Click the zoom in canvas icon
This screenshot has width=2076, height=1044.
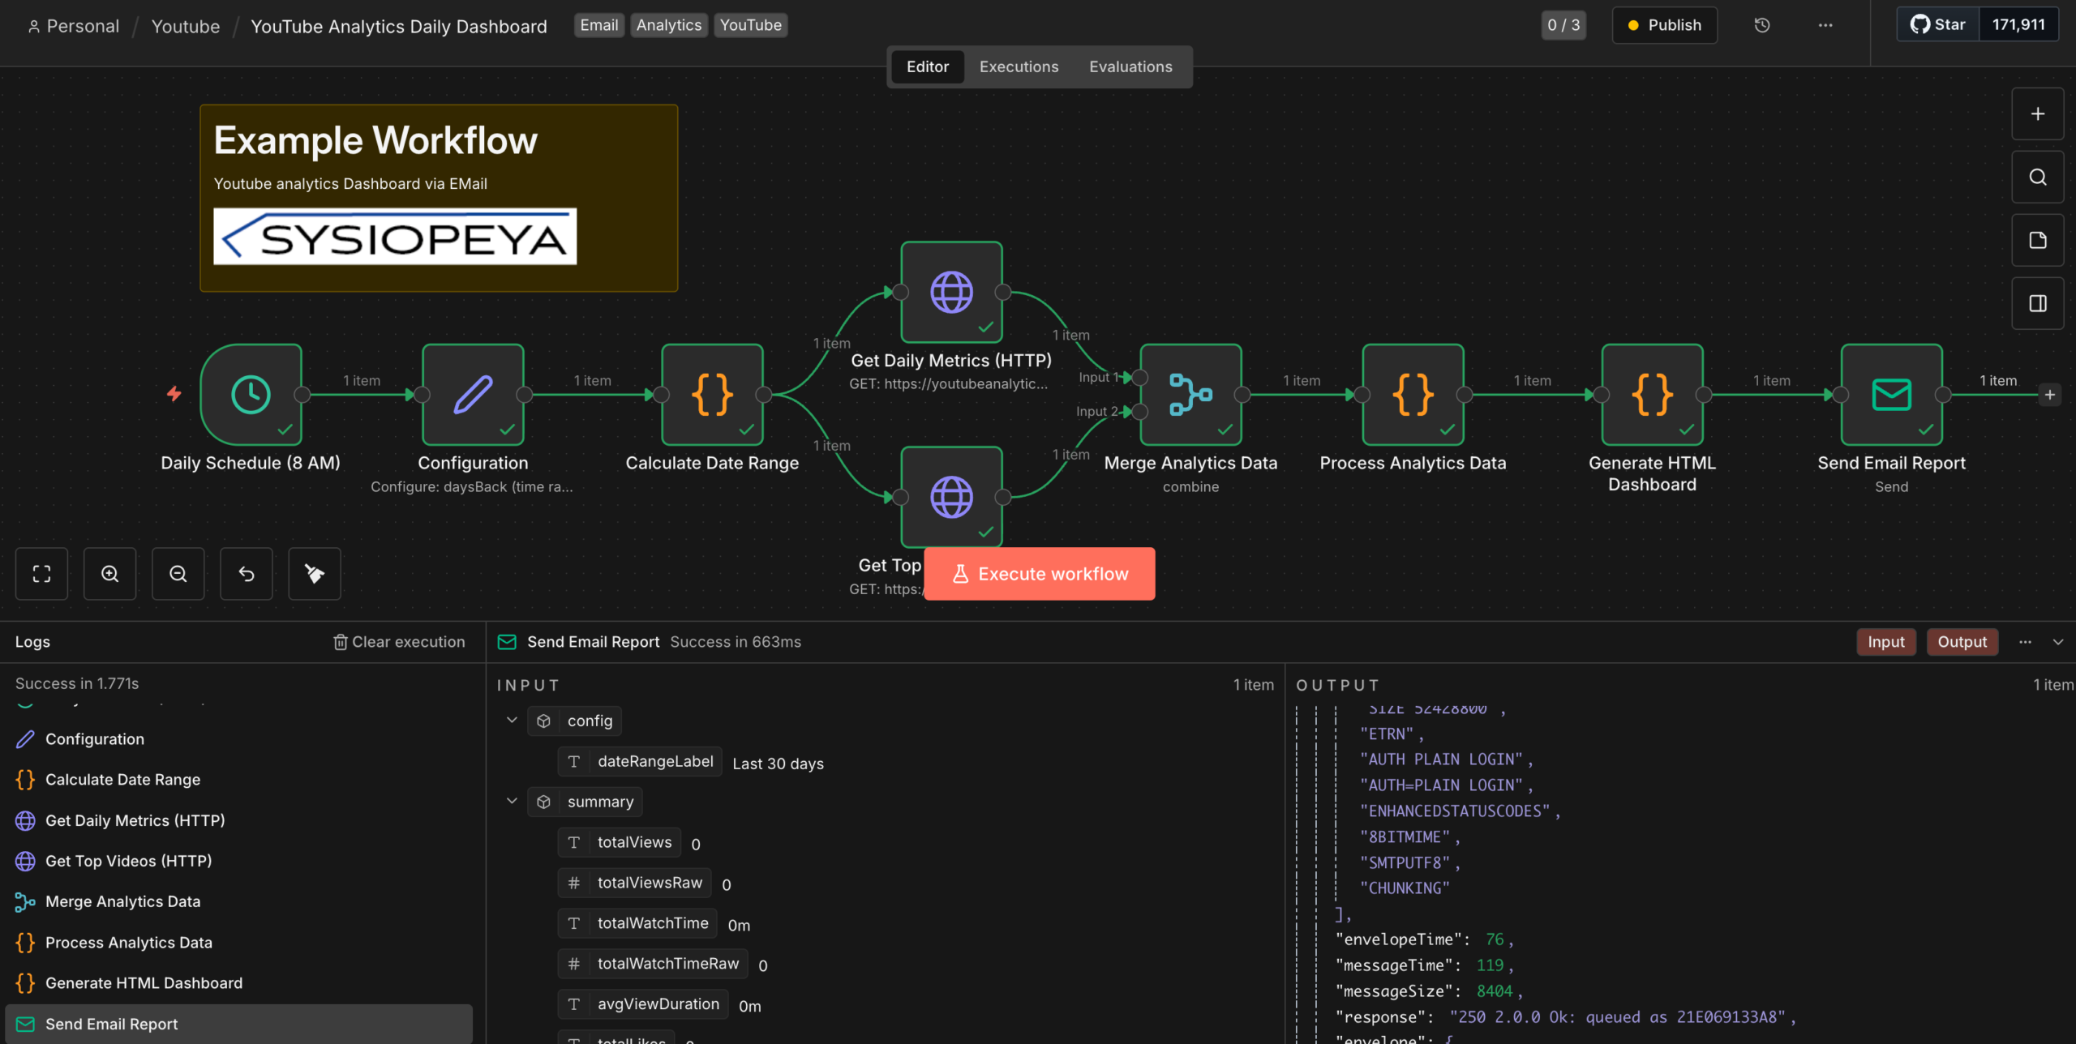tap(109, 574)
